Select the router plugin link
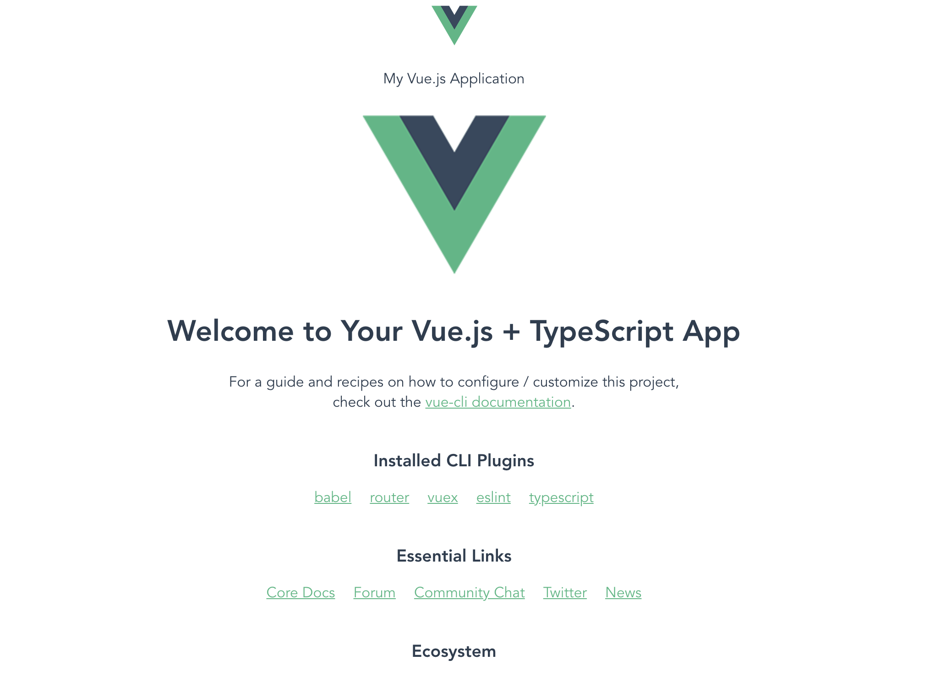The width and height of the screenshot is (940, 677). click(389, 497)
